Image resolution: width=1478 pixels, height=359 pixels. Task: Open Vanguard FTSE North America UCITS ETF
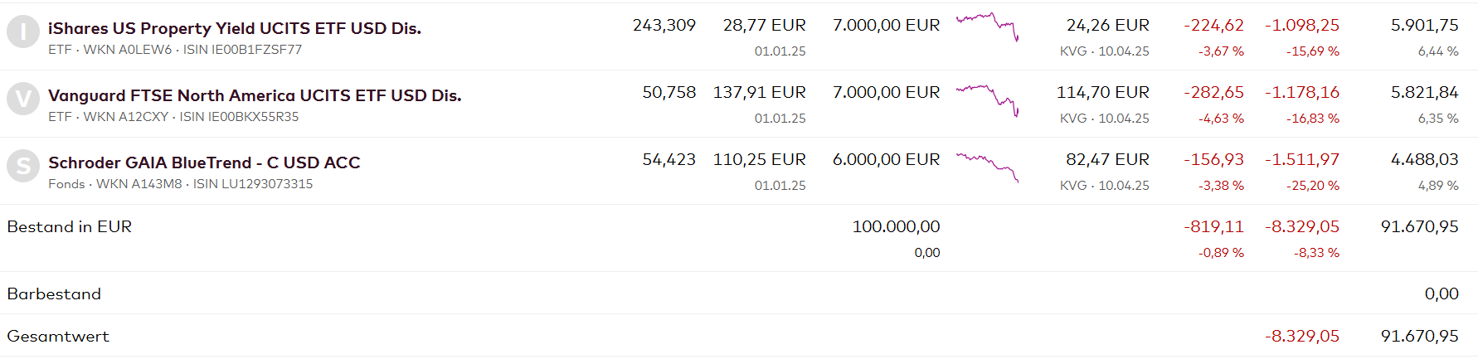click(255, 95)
